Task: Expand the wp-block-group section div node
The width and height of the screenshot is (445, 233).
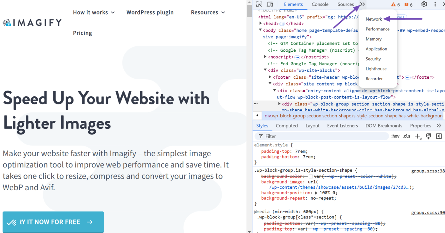Action: (279, 104)
